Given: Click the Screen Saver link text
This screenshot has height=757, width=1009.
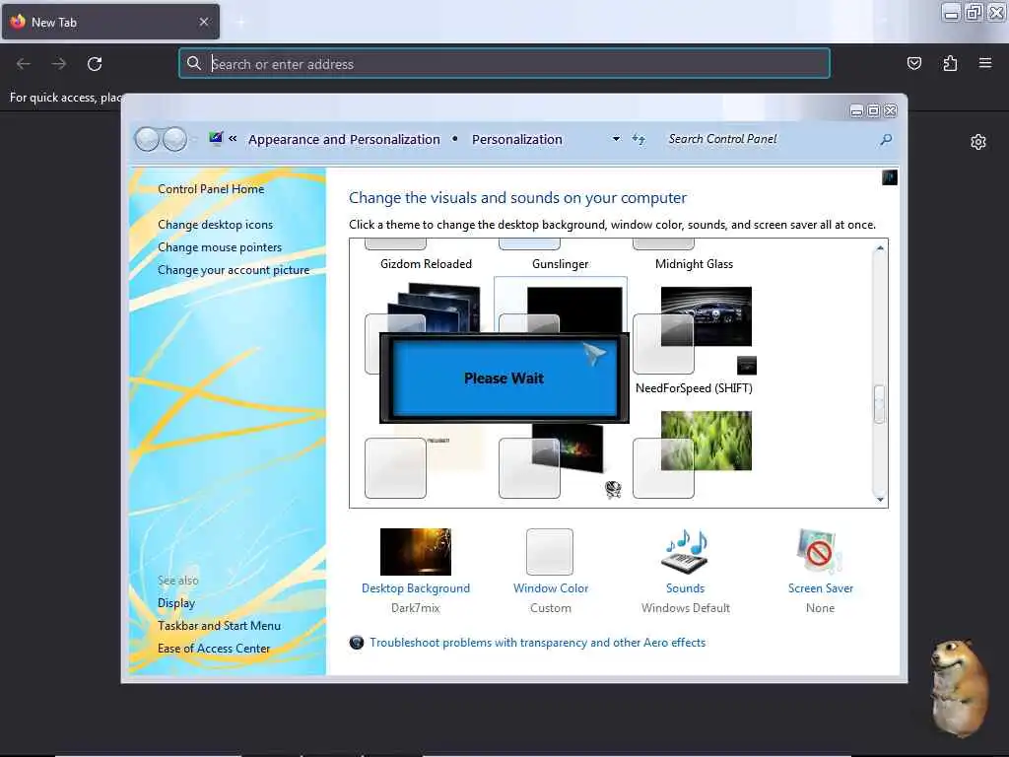Looking at the screenshot, I should point(821,588).
